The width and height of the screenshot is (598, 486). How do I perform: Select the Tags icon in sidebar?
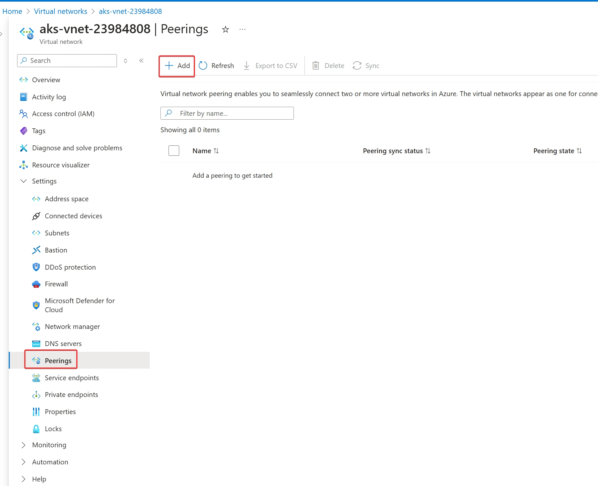click(x=24, y=131)
